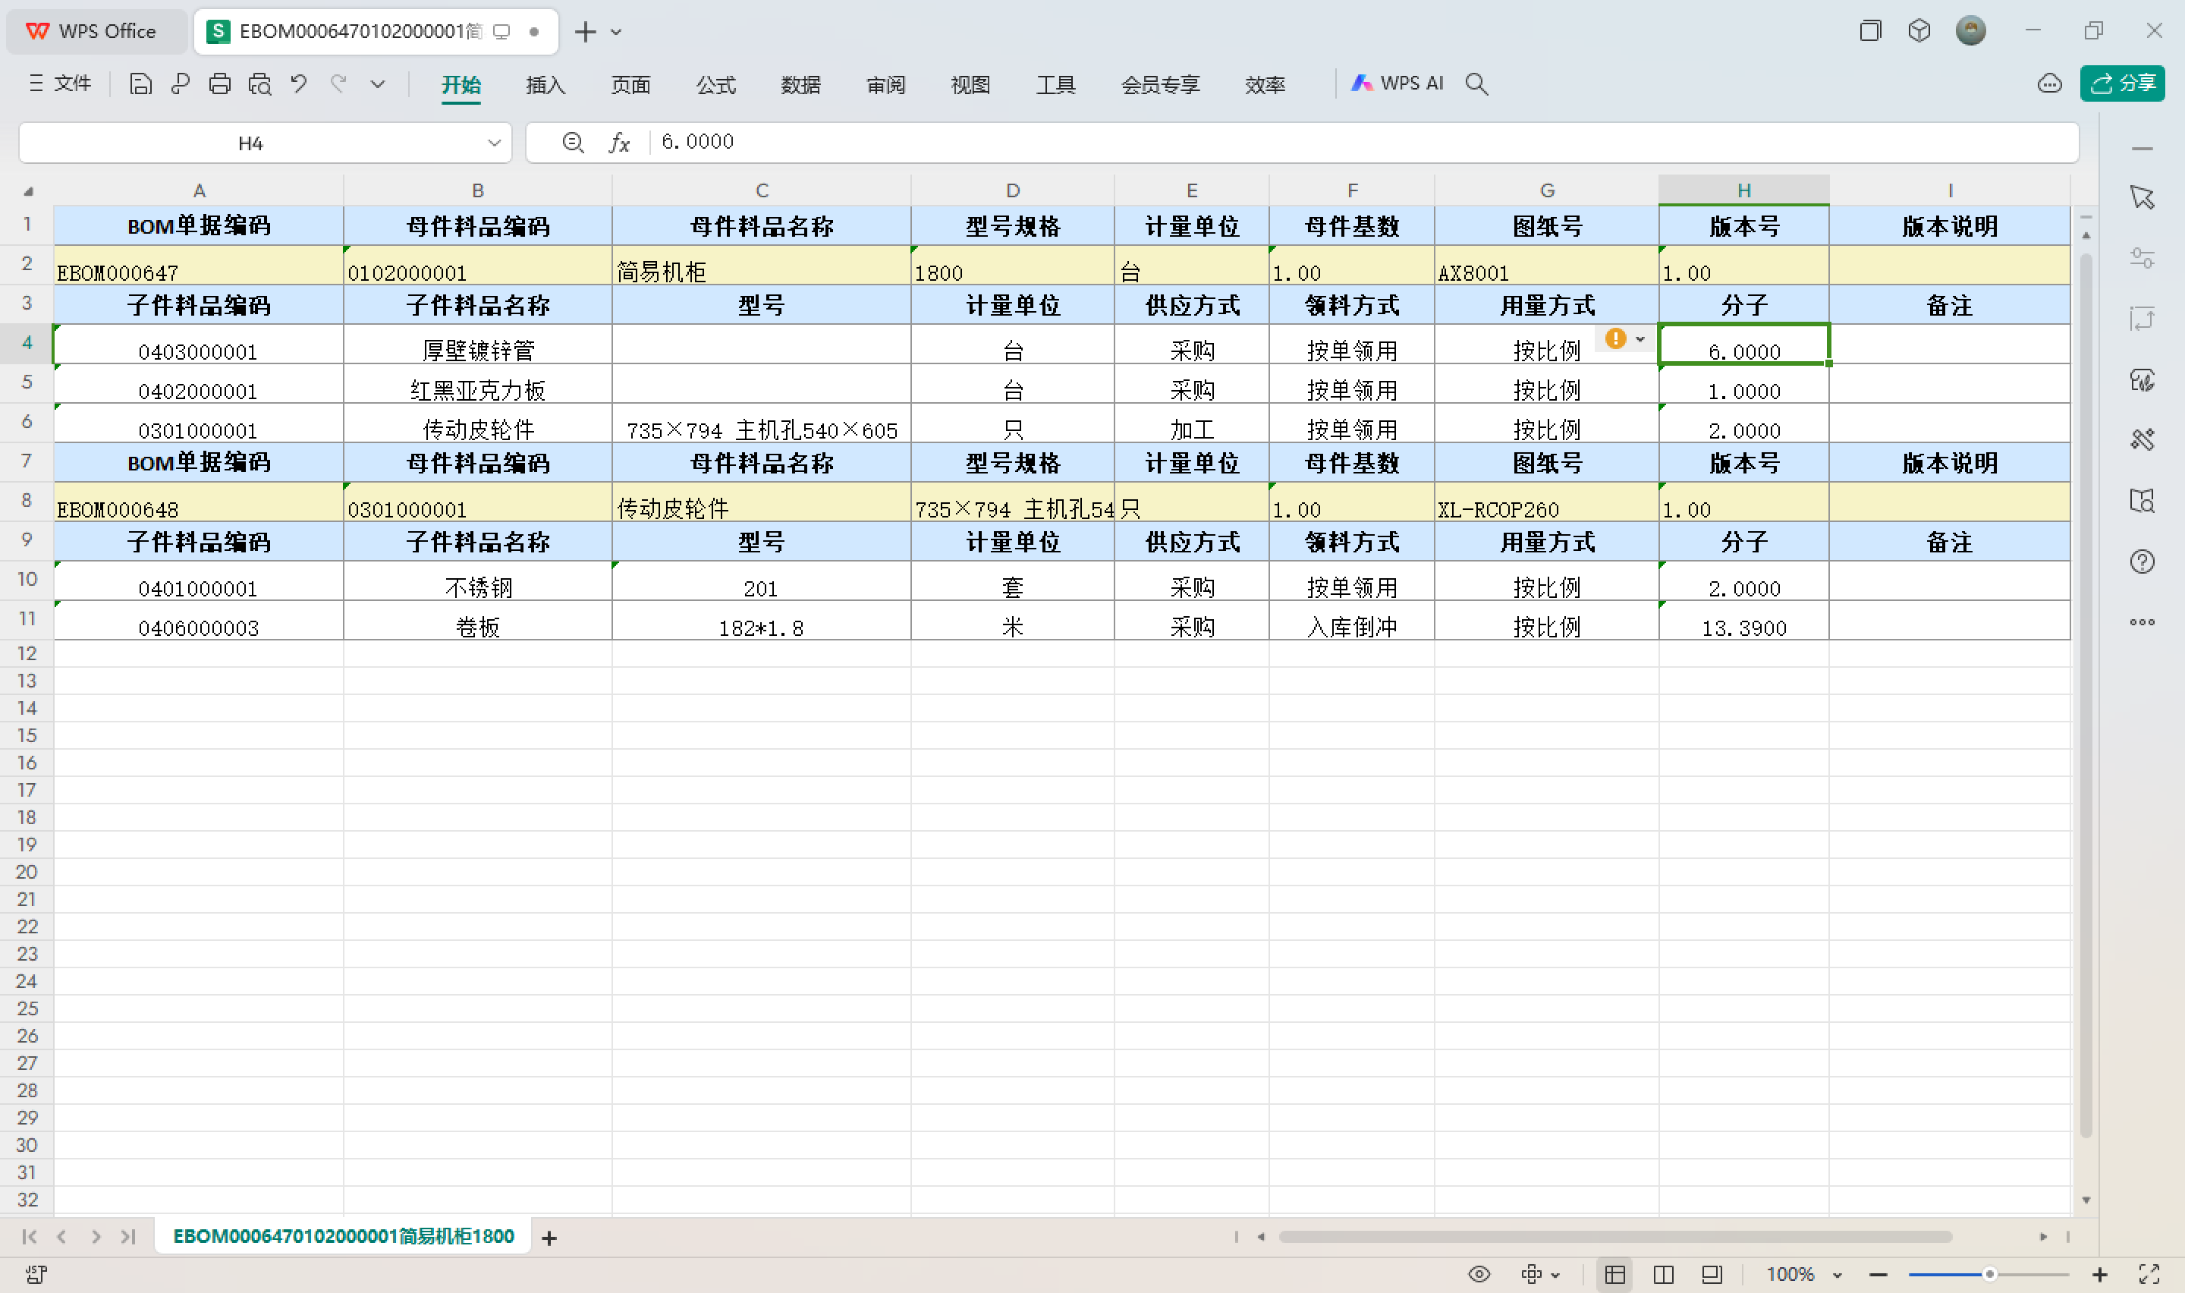Switch to the 数据 ribbon tab
Viewport: 2185px width, 1293px height.
point(800,84)
